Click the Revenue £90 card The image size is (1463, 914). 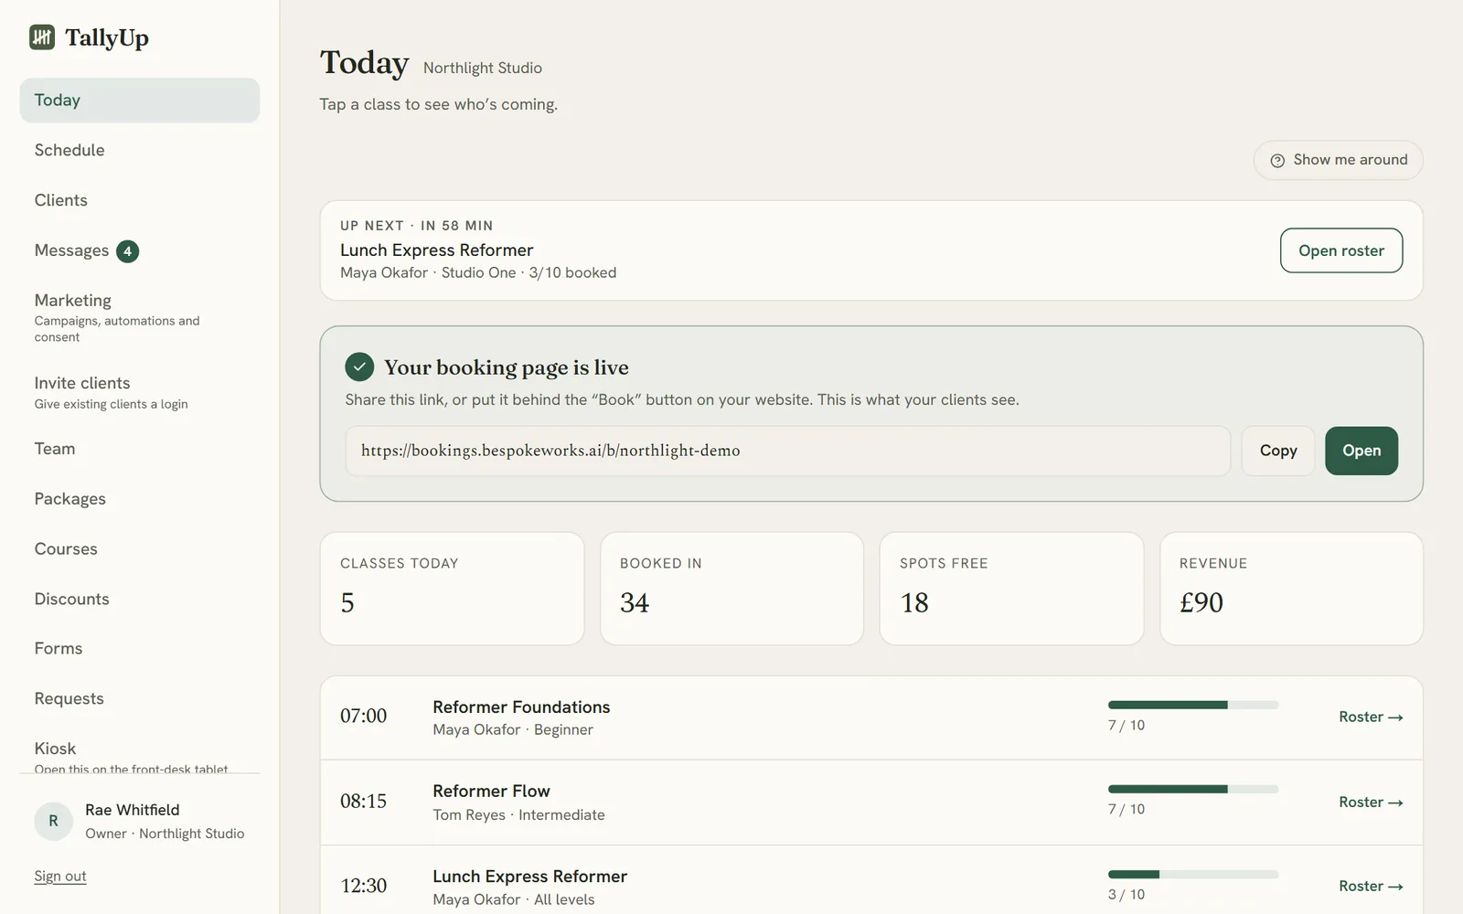coord(1291,589)
